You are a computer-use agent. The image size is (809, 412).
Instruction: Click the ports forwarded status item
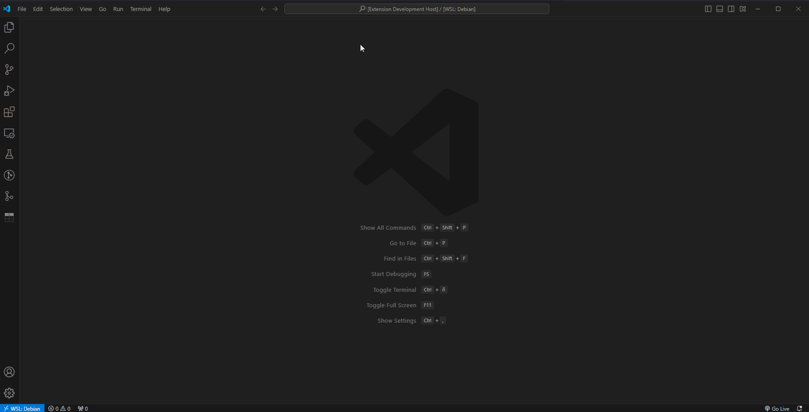(83, 408)
